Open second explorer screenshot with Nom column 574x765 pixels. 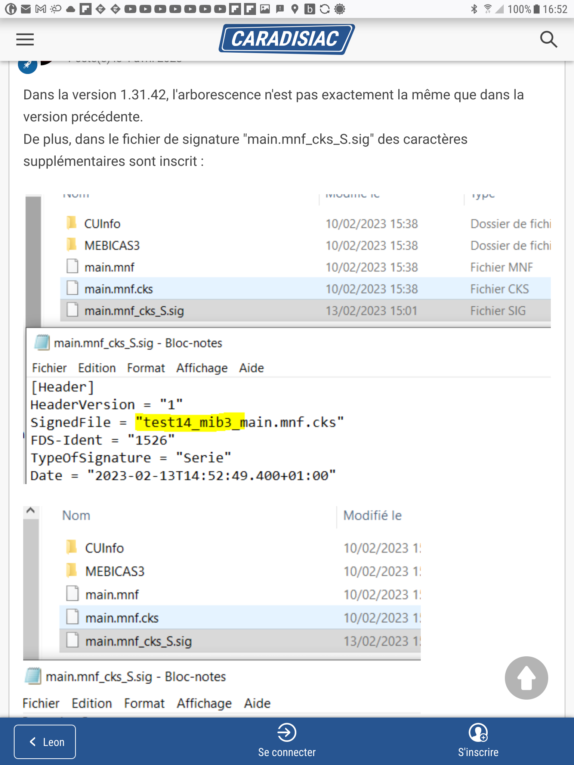click(222, 611)
